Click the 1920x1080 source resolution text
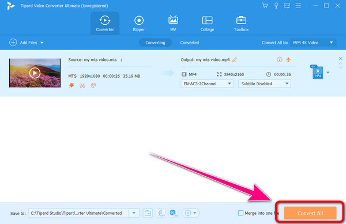Image resolution: width=346 pixels, height=224 pixels. point(90,76)
